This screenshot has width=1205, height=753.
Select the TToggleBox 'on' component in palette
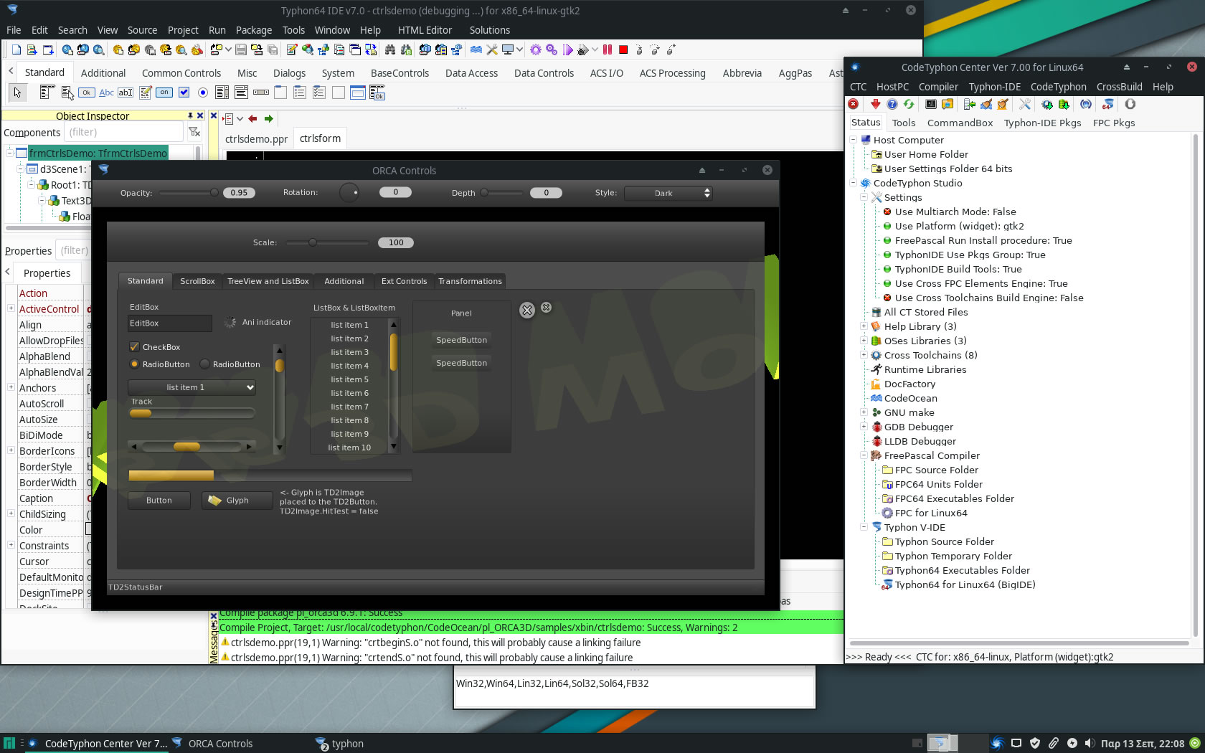(x=164, y=93)
